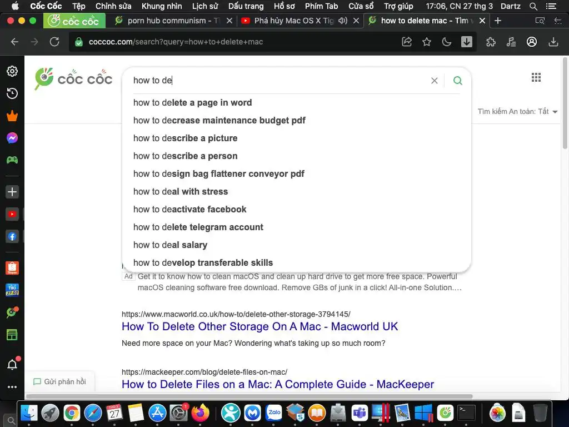
Task: Open the extensions puzzle icon
Action: pyautogui.click(x=491, y=42)
